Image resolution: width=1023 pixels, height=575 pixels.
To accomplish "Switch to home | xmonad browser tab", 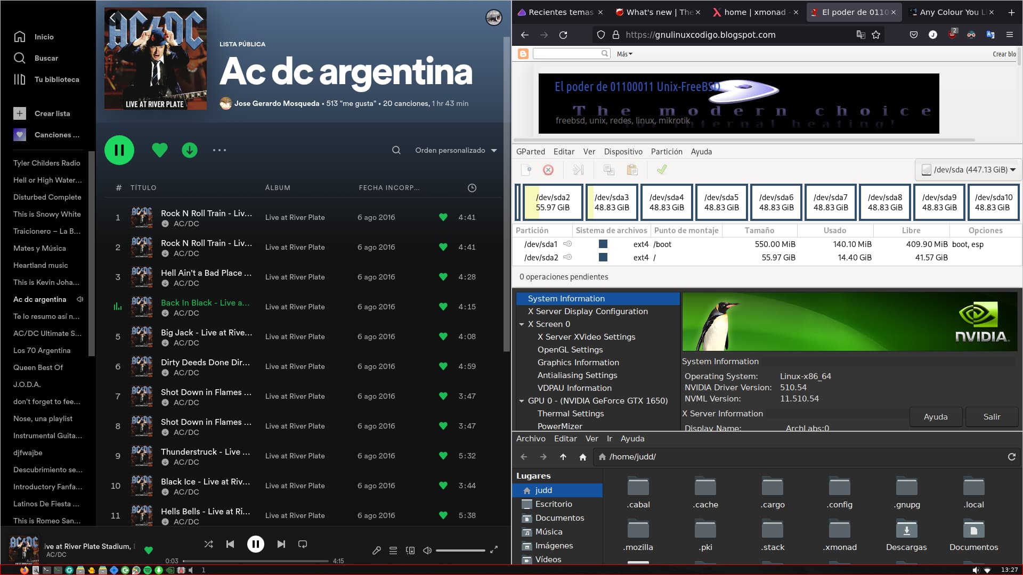I will [x=756, y=12].
